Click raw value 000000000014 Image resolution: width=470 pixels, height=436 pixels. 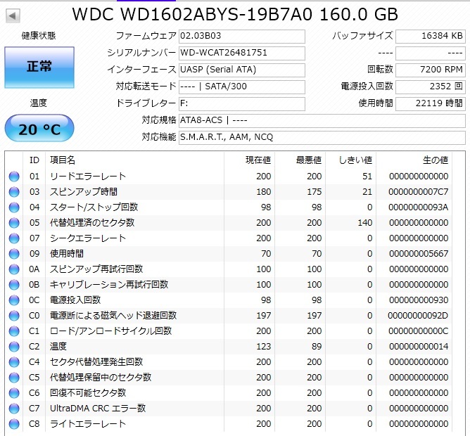pos(419,347)
